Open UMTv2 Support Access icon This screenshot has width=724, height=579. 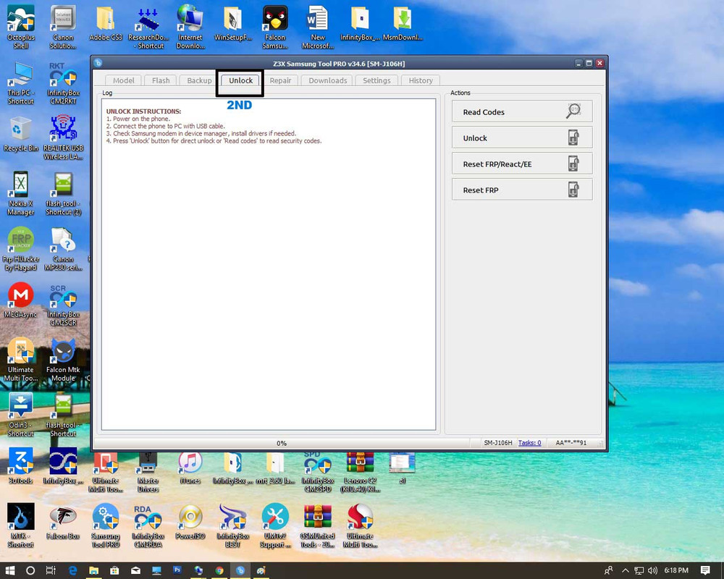[x=275, y=525]
